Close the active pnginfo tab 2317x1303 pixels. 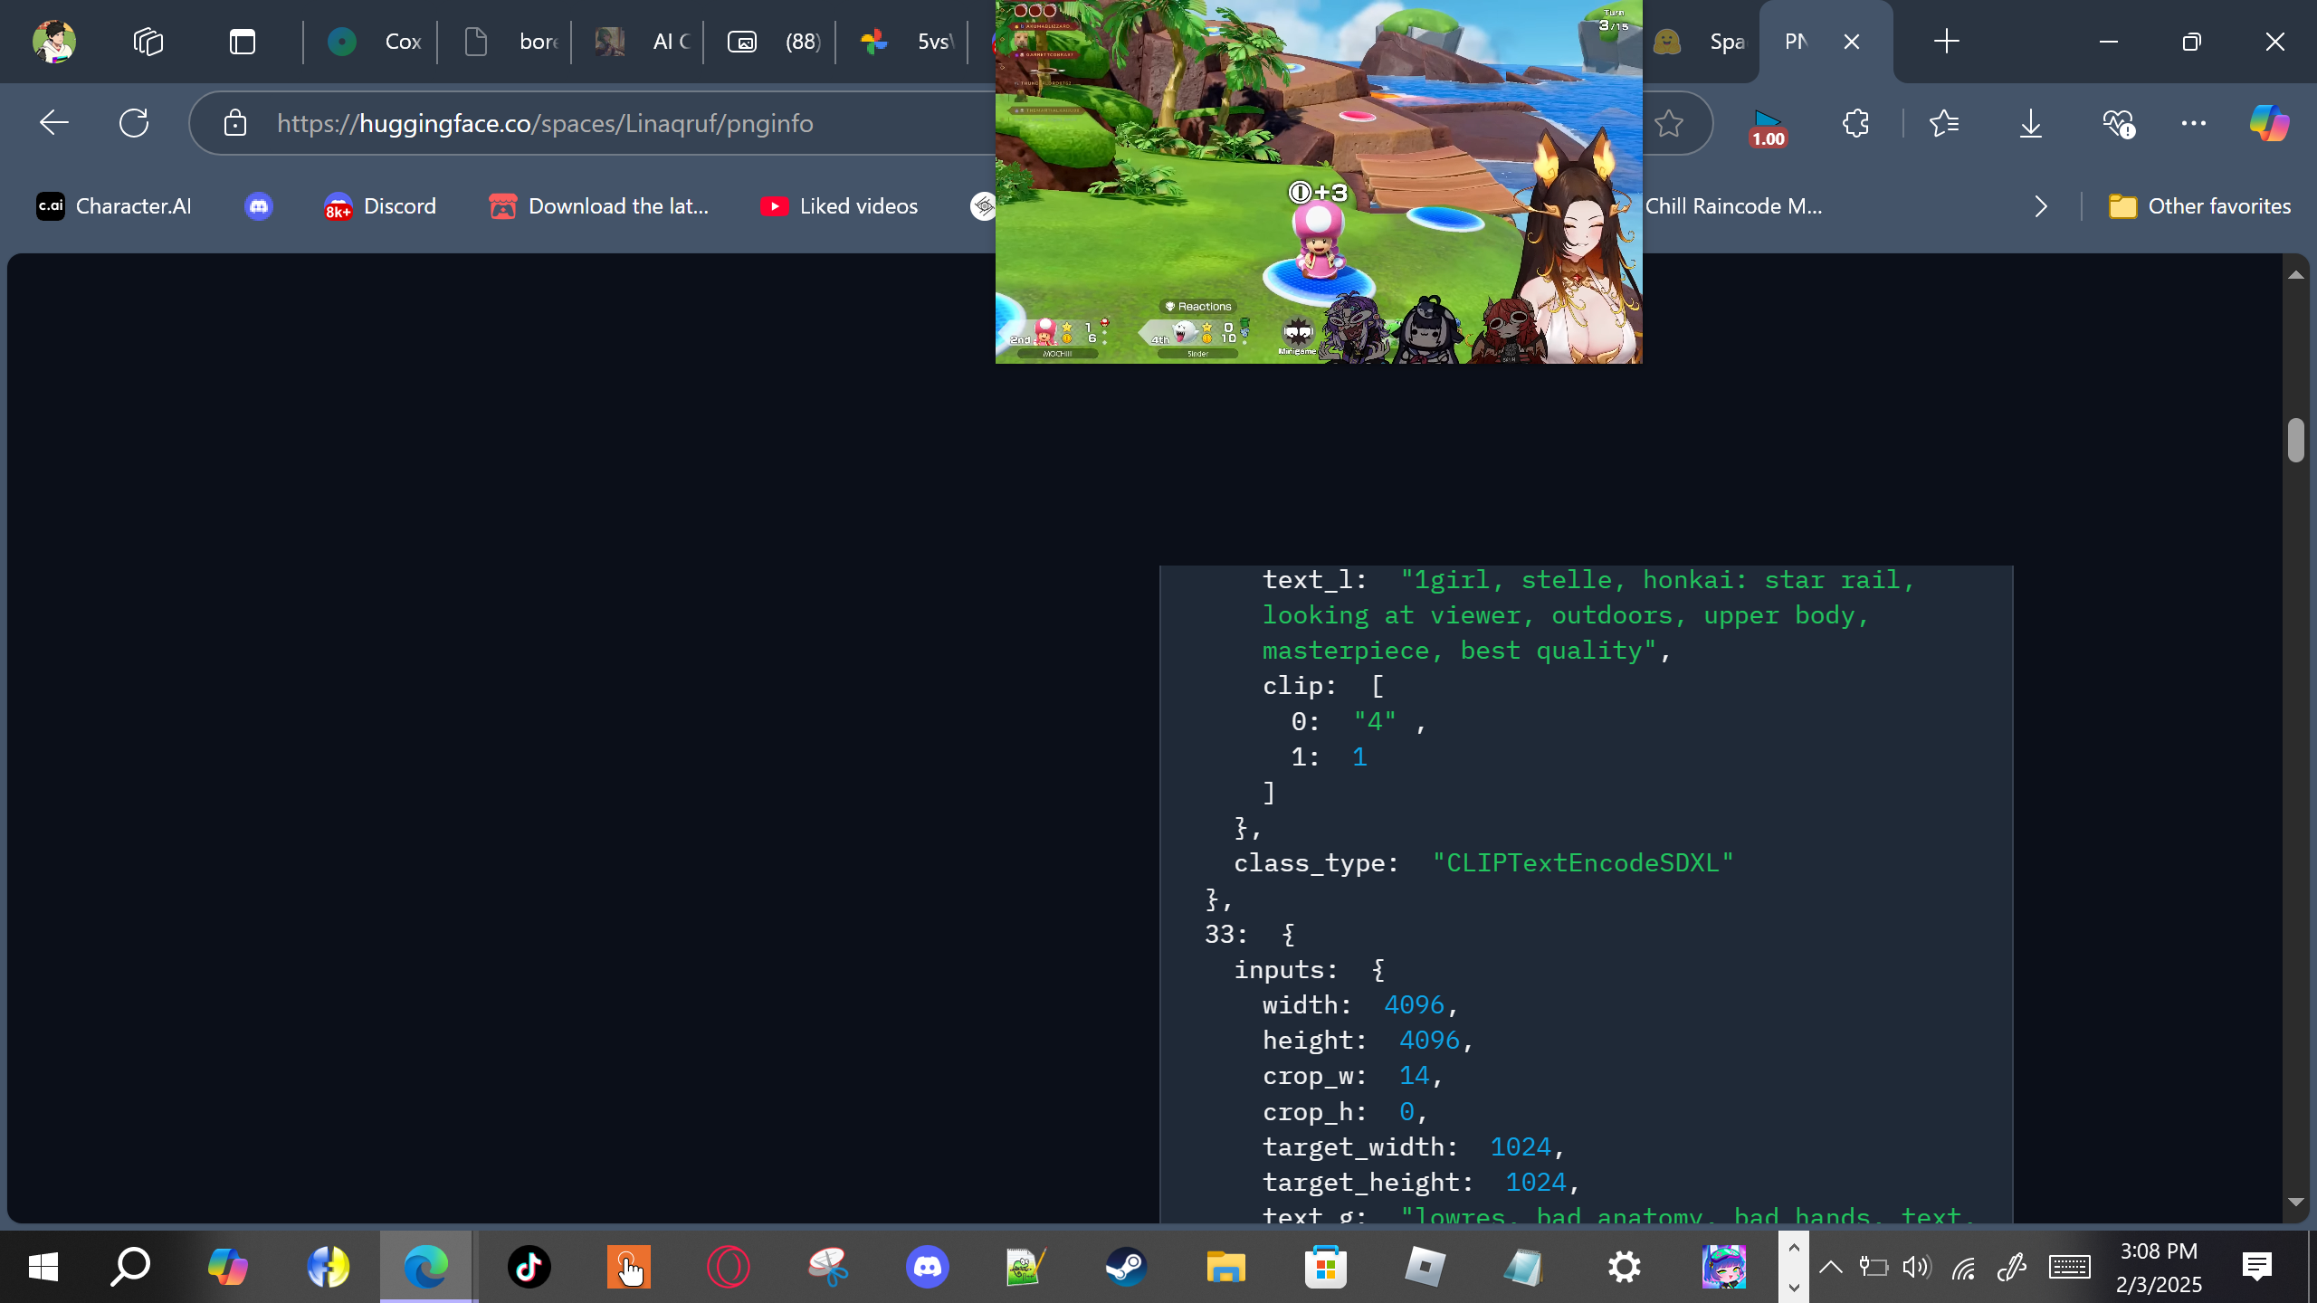[x=1852, y=42]
